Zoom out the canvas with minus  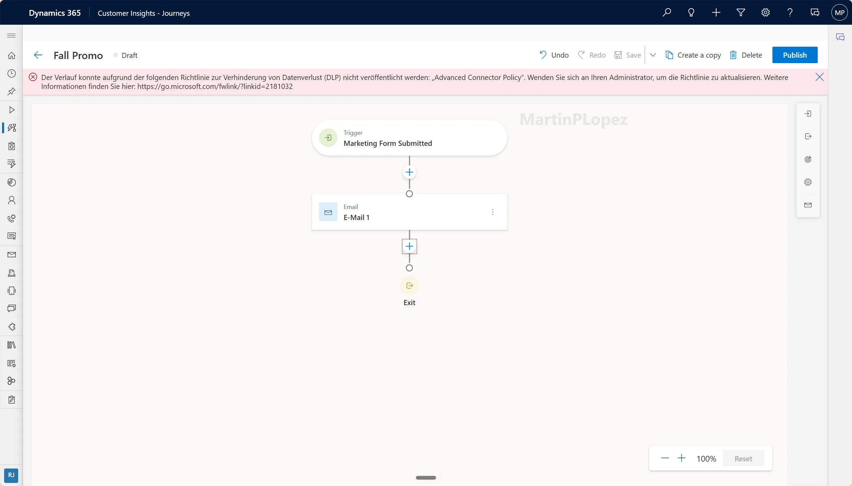click(665, 458)
